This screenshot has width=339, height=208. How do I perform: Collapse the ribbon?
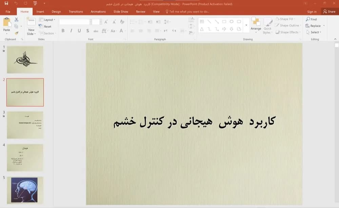[x=335, y=39]
